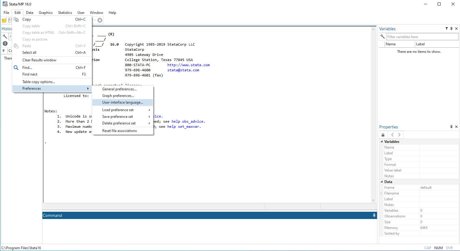Click the previous arrow in Properties panel
The image size is (460, 251).
(x=393, y=135)
